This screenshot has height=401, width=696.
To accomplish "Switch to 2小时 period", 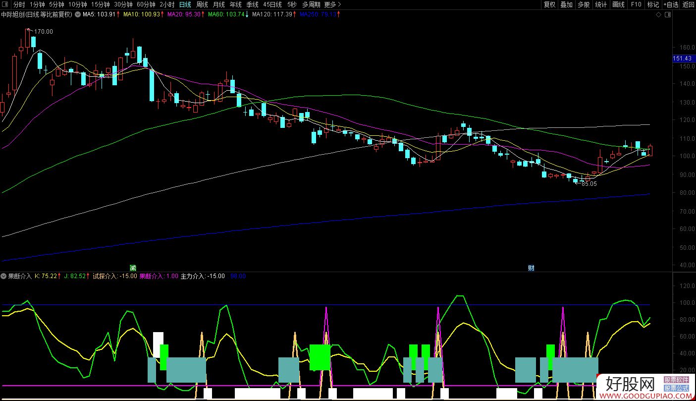I will click(x=167, y=4).
